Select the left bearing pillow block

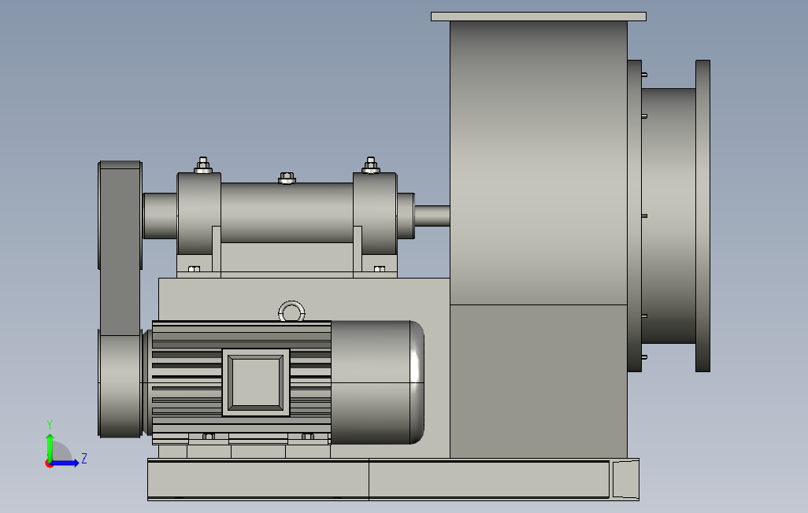pos(199,214)
